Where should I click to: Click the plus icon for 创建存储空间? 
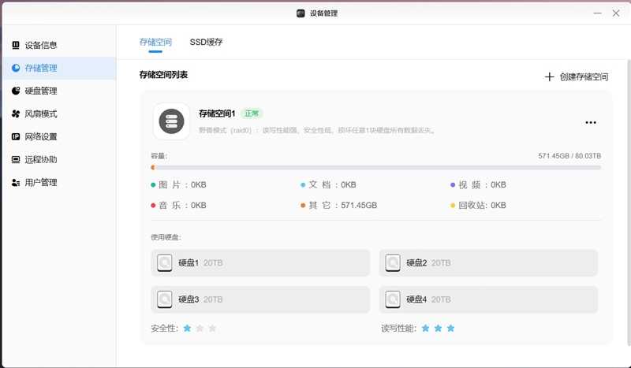[549, 76]
